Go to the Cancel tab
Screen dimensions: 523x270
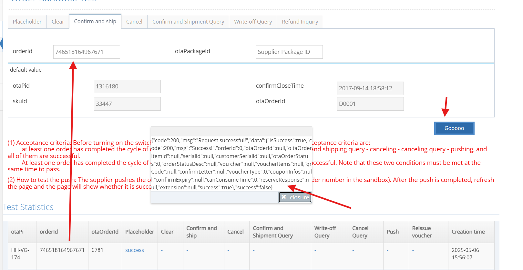pyautogui.click(x=134, y=22)
